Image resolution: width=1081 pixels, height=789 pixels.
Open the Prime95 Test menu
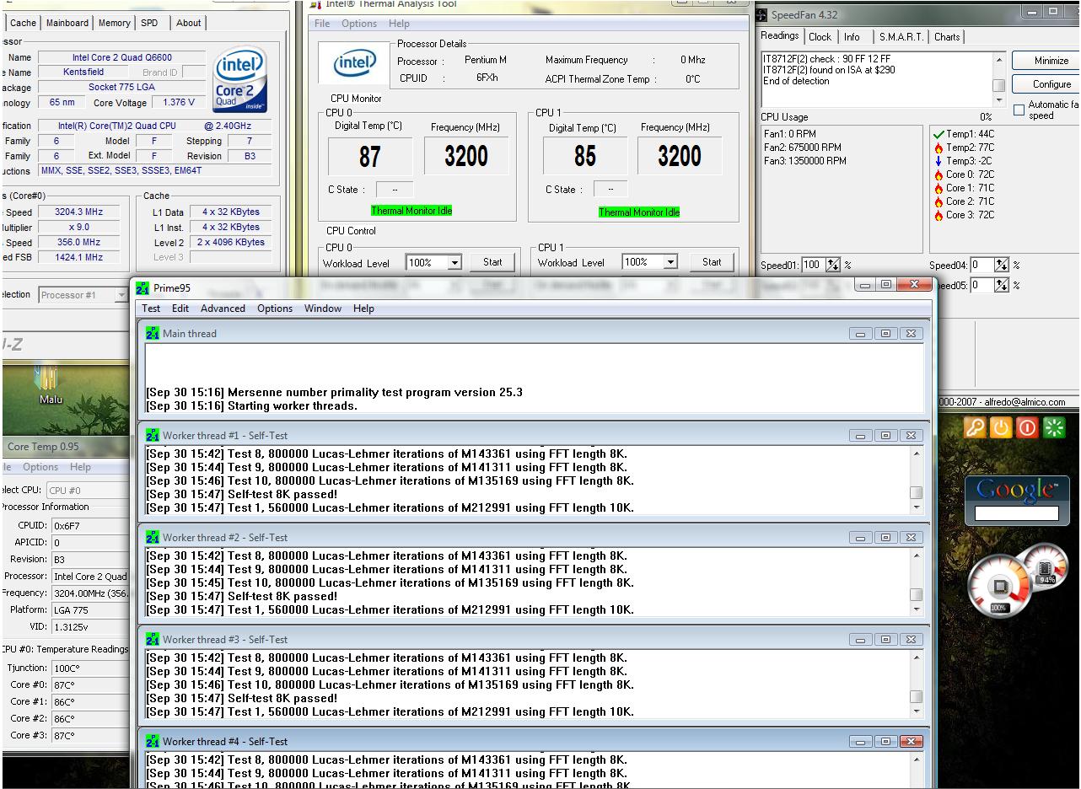(x=151, y=309)
